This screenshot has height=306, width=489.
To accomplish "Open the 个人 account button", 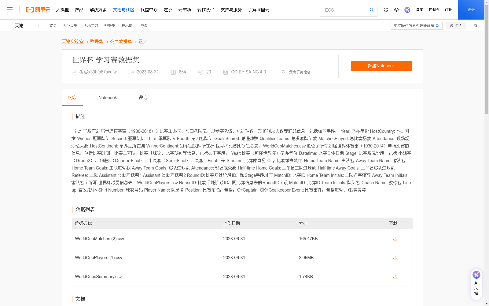I will click(456, 26).
